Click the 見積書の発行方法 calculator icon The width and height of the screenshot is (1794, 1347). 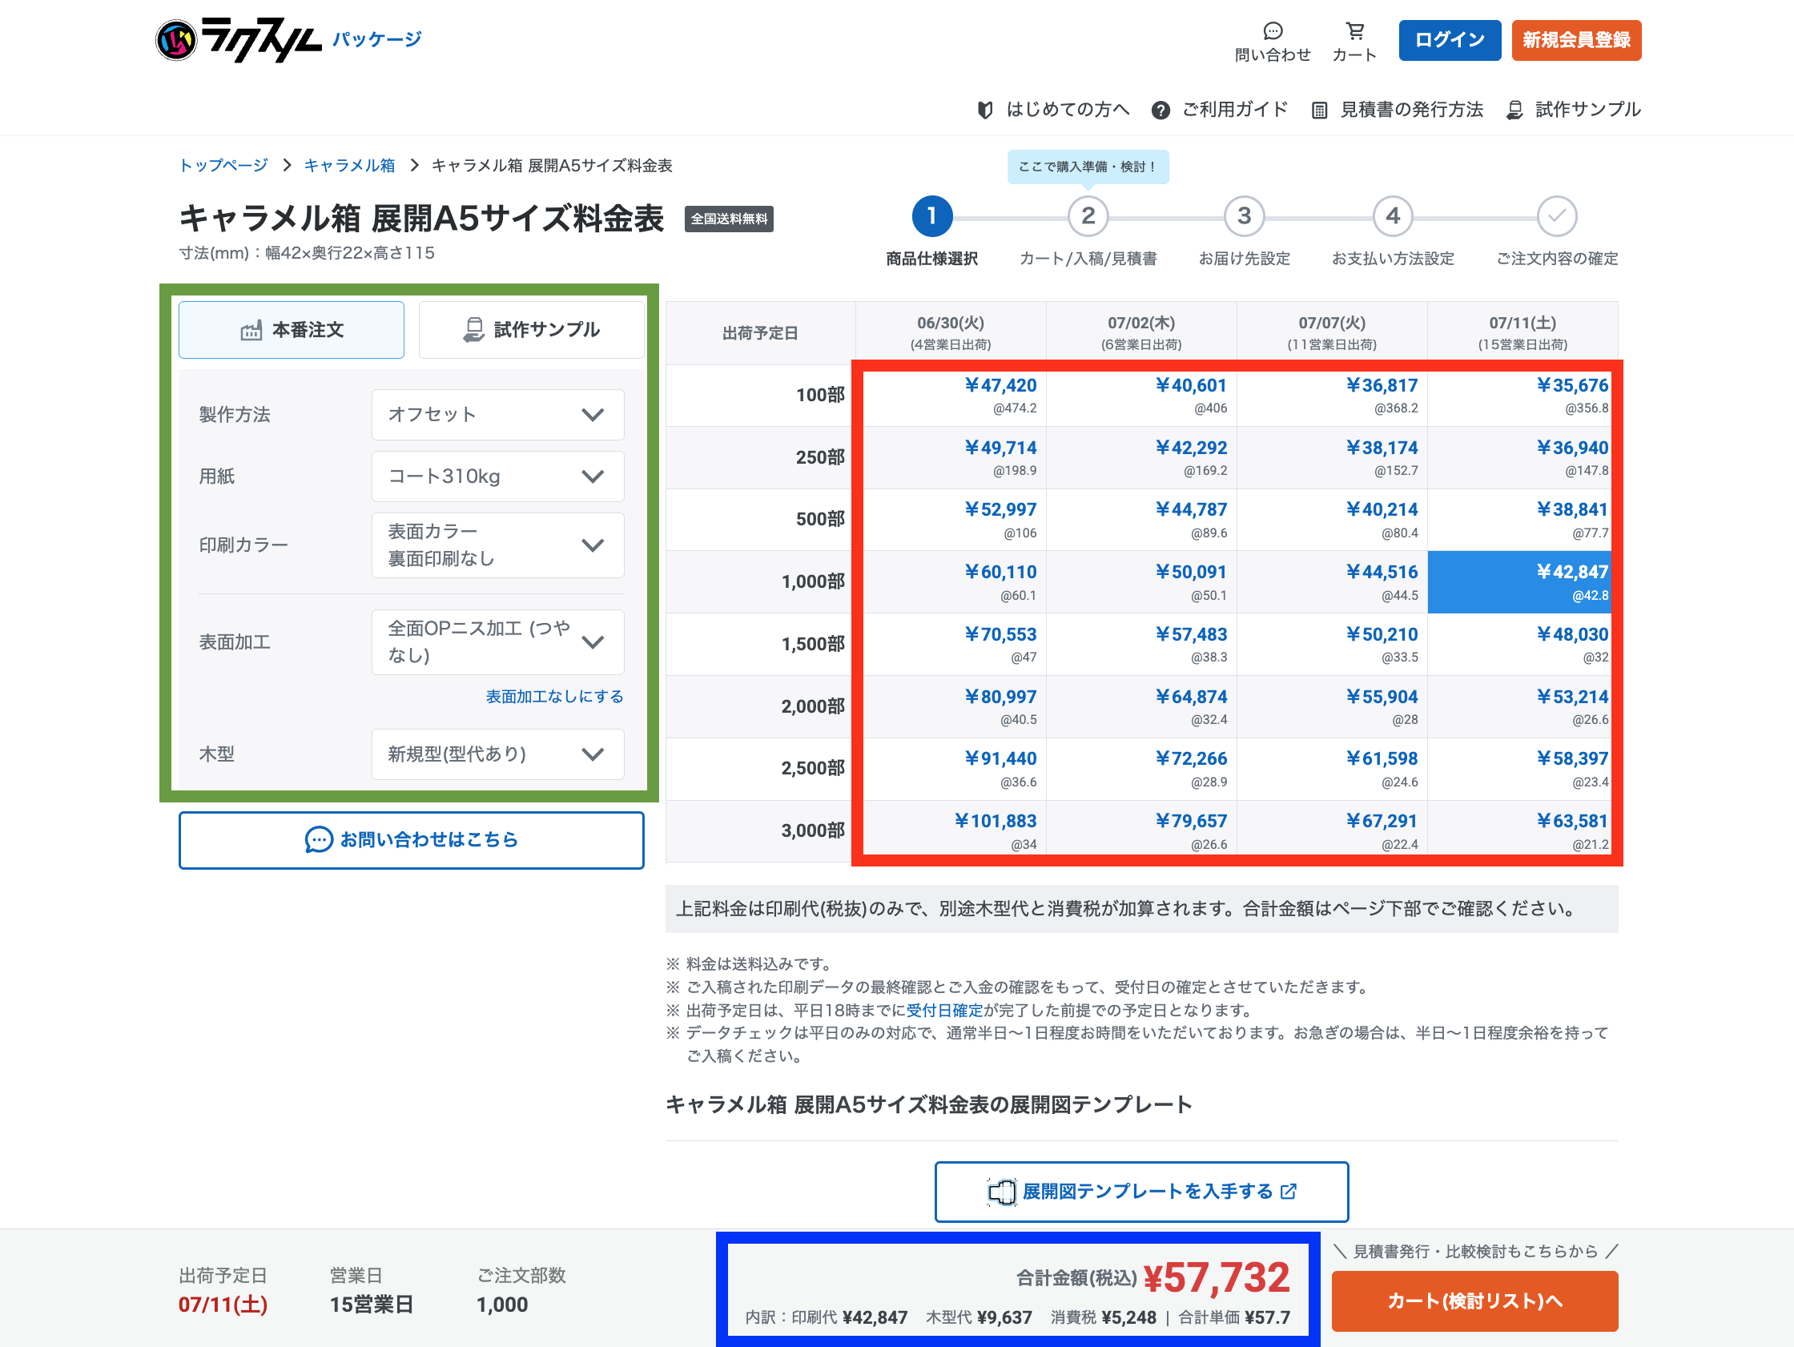[x=1320, y=110]
